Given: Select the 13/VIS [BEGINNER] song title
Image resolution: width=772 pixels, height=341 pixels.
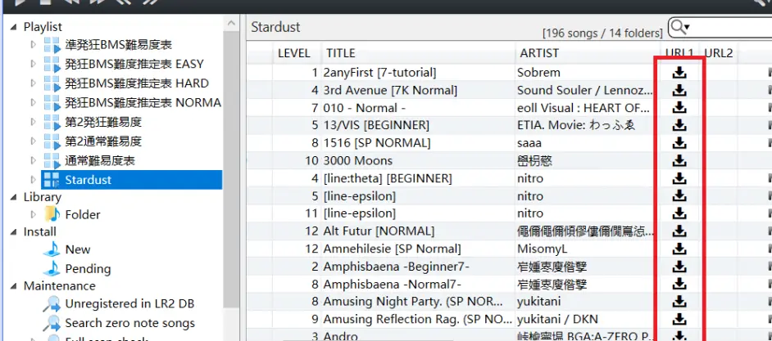Looking at the screenshot, I should click(x=376, y=125).
